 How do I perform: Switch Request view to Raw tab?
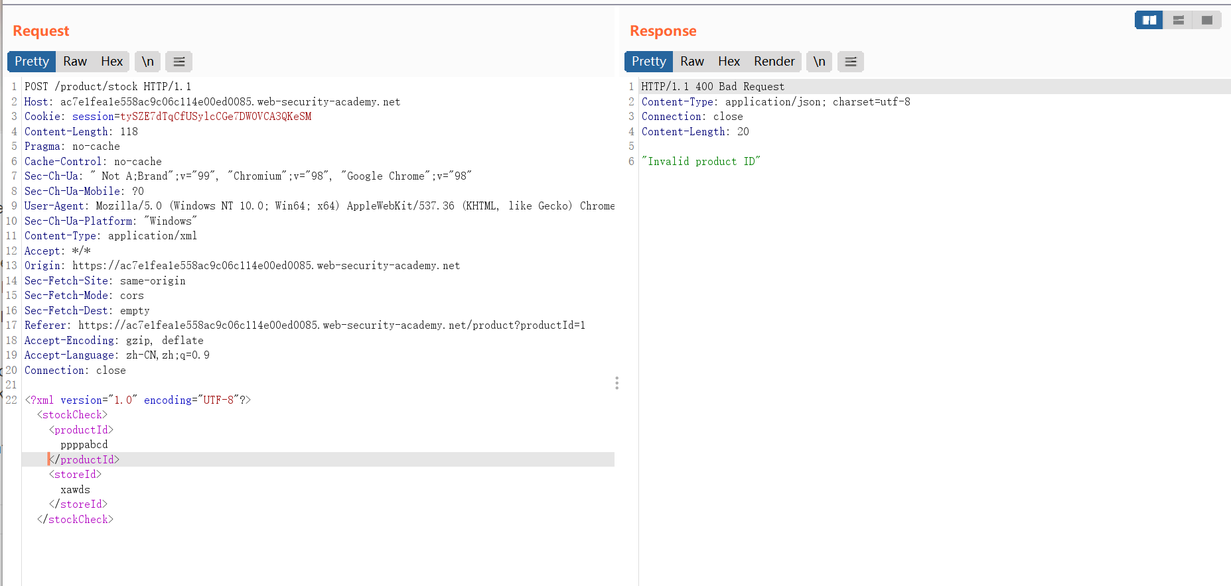click(x=75, y=62)
